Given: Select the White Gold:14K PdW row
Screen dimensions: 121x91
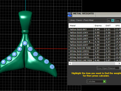Looking at the screenshot, I should click(x=95, y=60).
